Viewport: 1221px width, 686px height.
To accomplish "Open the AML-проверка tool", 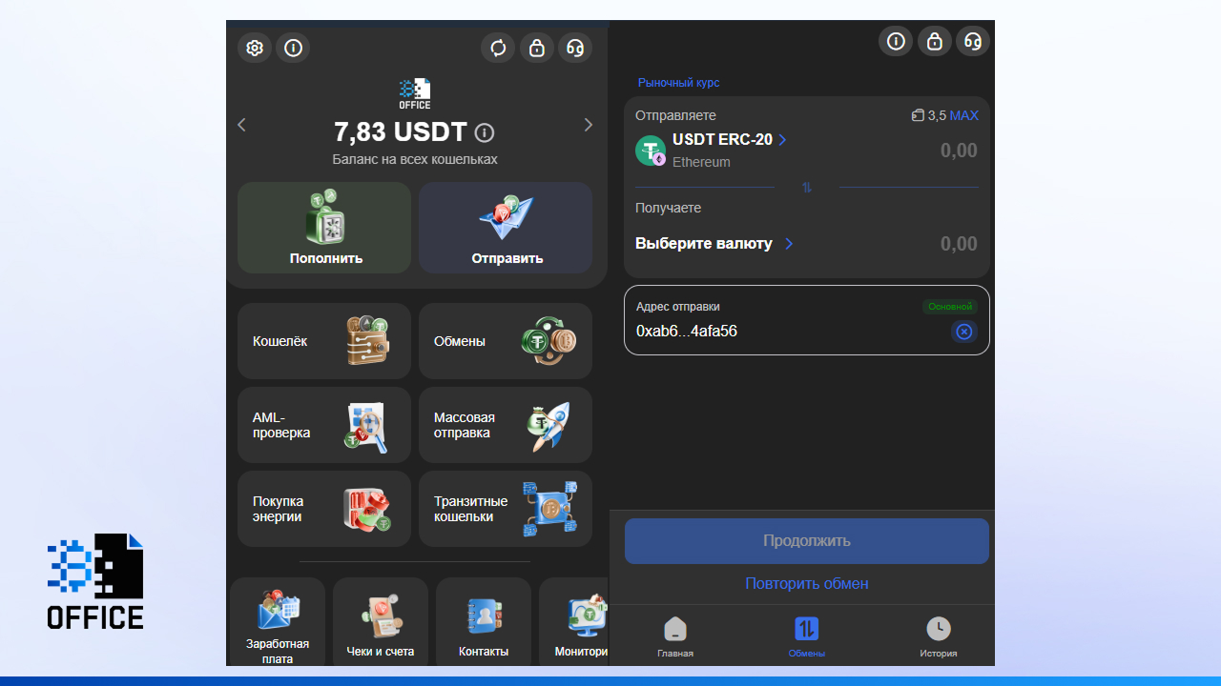I will click(x=323, y=425).
